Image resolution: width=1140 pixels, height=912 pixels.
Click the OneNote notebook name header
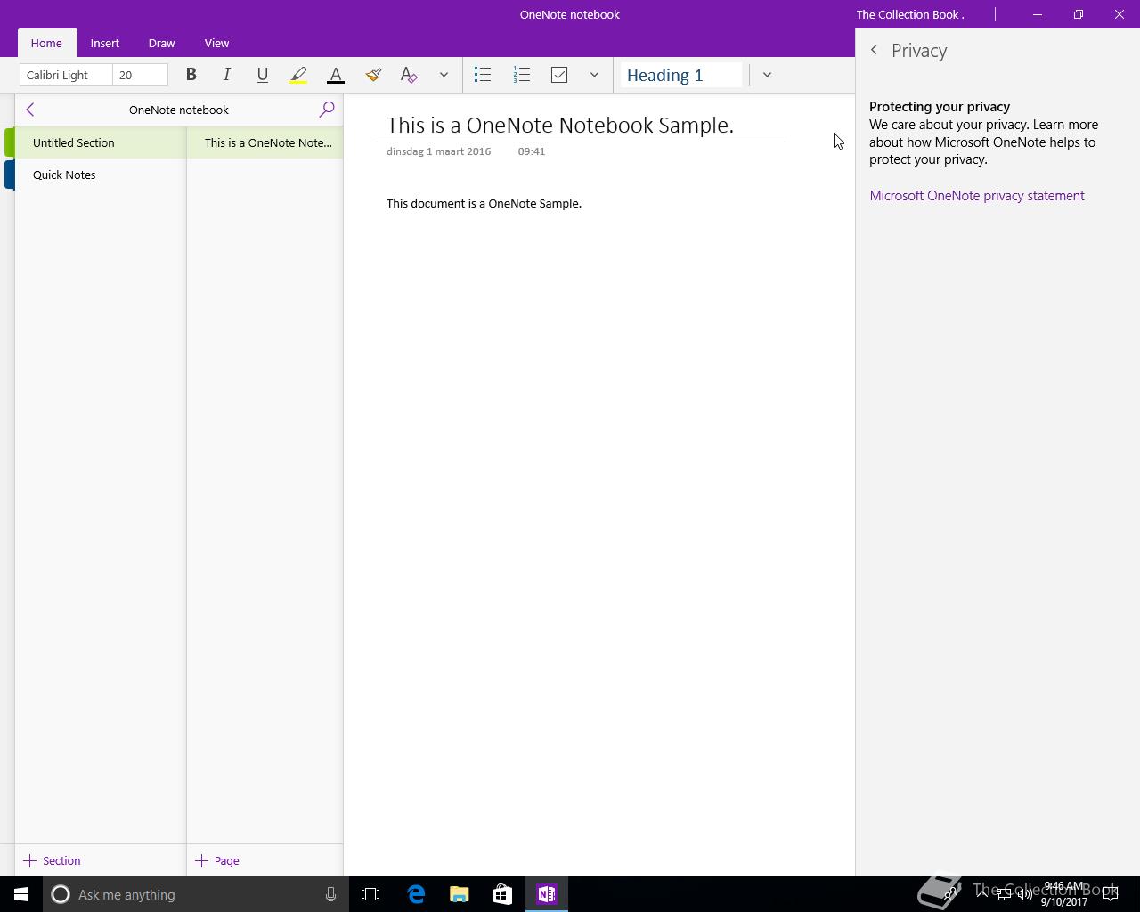[179, 110]
